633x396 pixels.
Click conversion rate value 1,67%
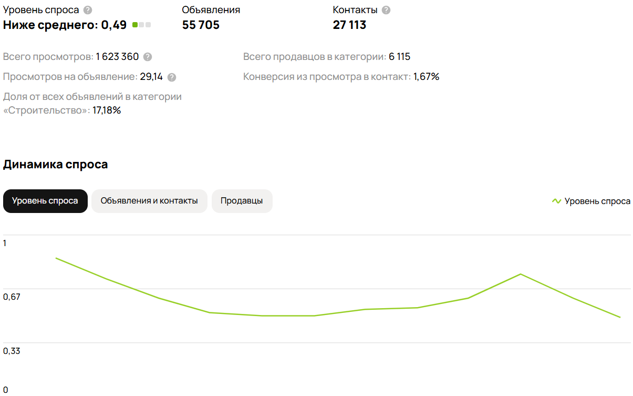point(426,77)
